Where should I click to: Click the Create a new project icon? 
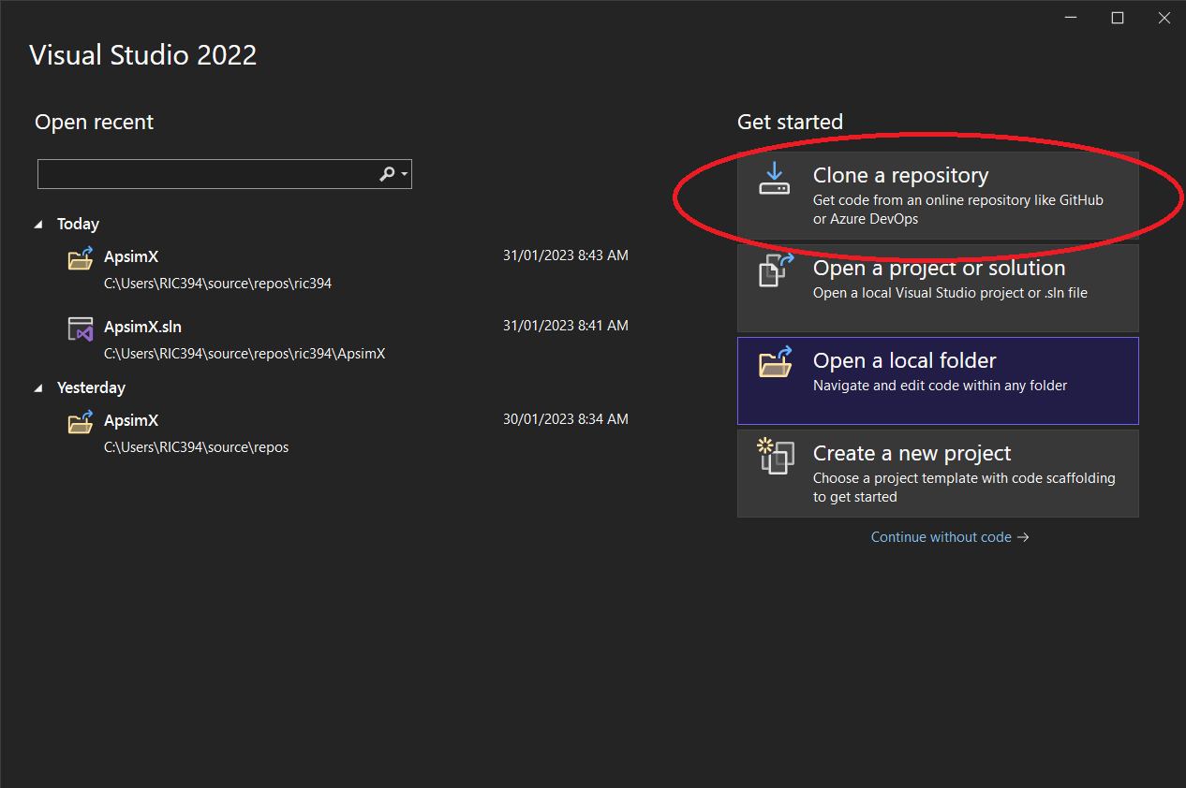tap(776, 457)
